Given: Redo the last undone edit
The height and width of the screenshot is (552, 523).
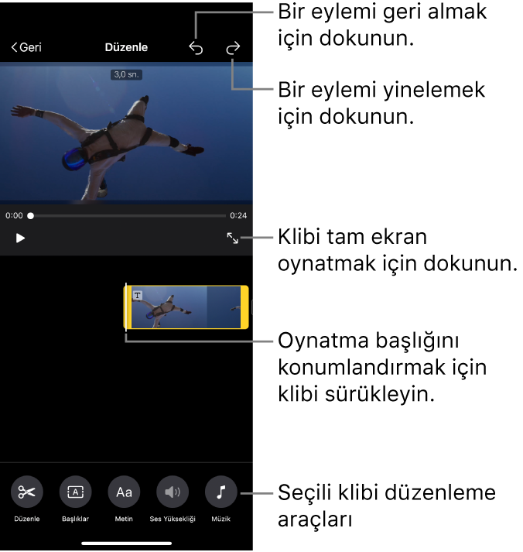Looking at the screenshot, I should pos(233,48).
